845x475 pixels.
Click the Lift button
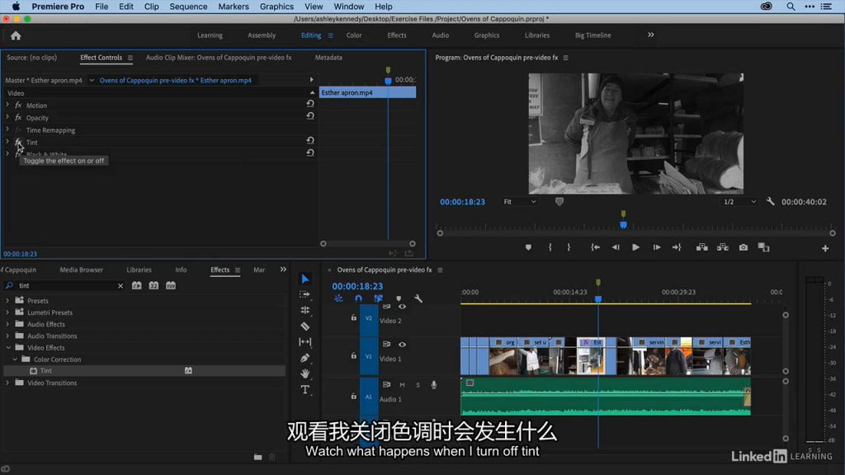coord(701,247)
